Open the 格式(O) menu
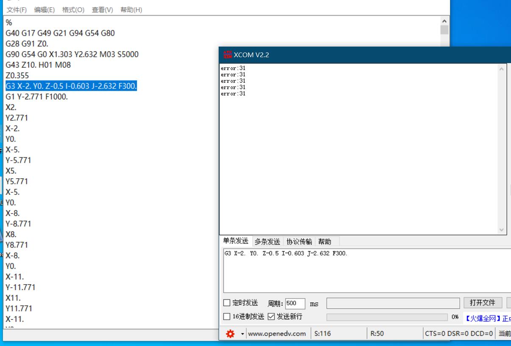This screenshot has width=511, height=346. click(x=73, y=10)
